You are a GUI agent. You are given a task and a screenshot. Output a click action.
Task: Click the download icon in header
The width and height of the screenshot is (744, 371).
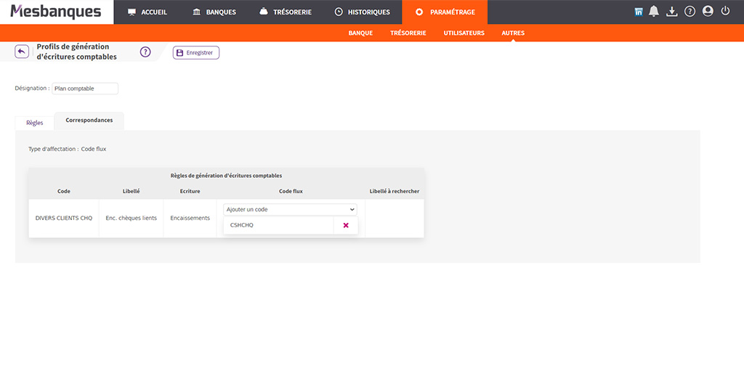671,12
